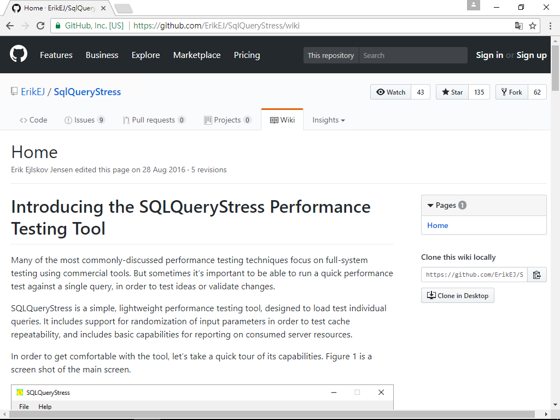Collapse the Pages panel
The height and width of the screenshot is (420, 560).
pos(430,205)
